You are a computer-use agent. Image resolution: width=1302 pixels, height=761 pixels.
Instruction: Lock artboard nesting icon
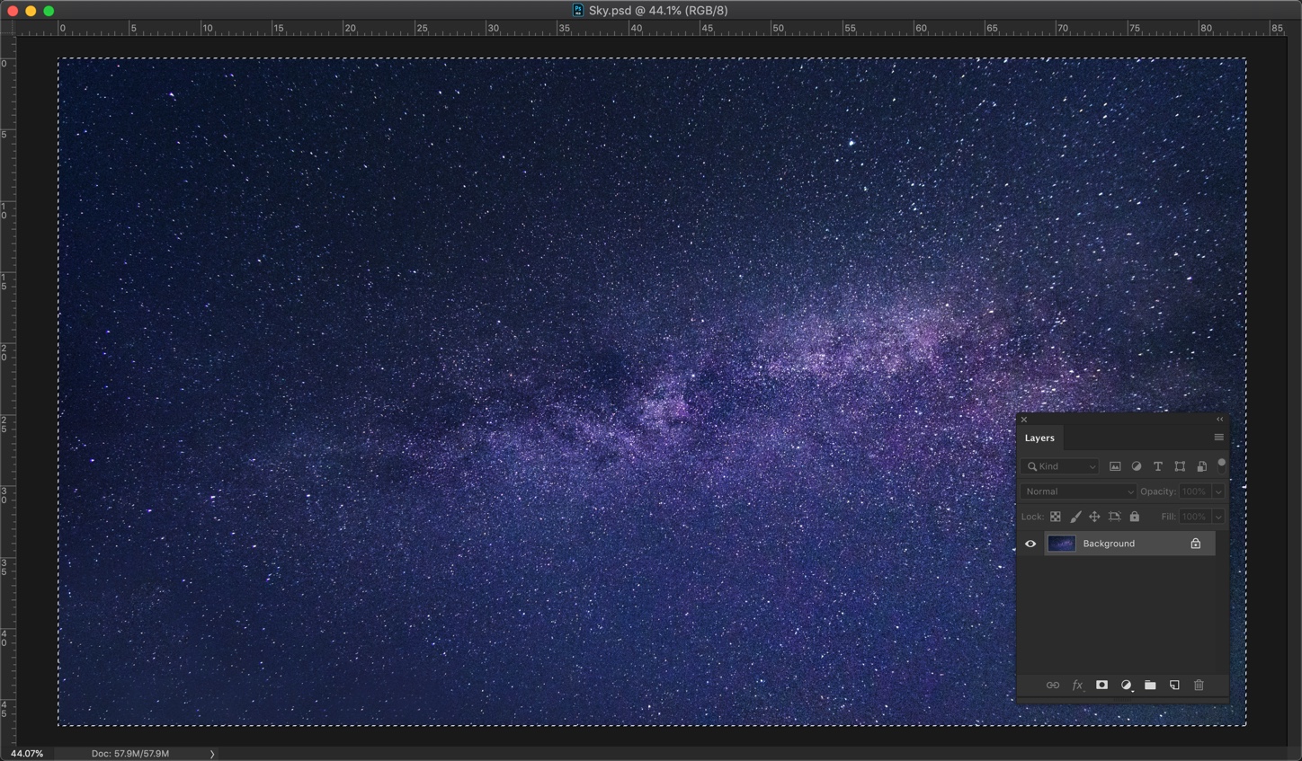[x=1114, y=517]
